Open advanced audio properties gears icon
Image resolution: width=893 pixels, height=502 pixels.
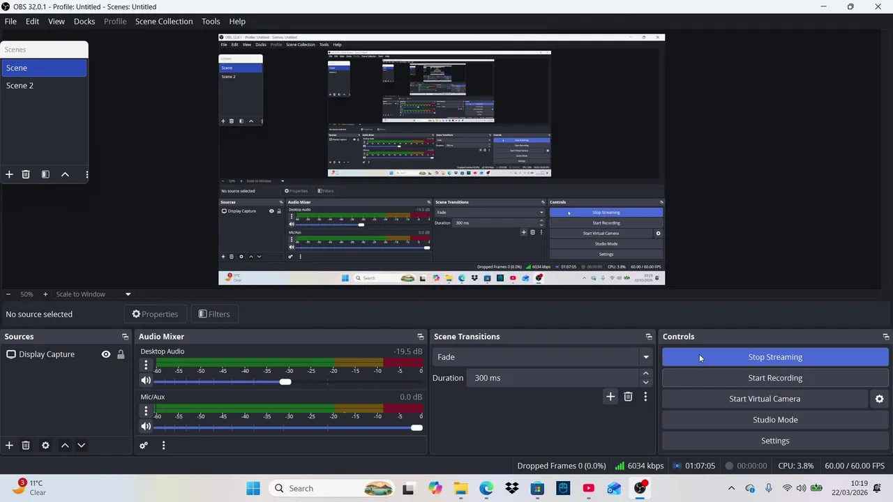144,446
